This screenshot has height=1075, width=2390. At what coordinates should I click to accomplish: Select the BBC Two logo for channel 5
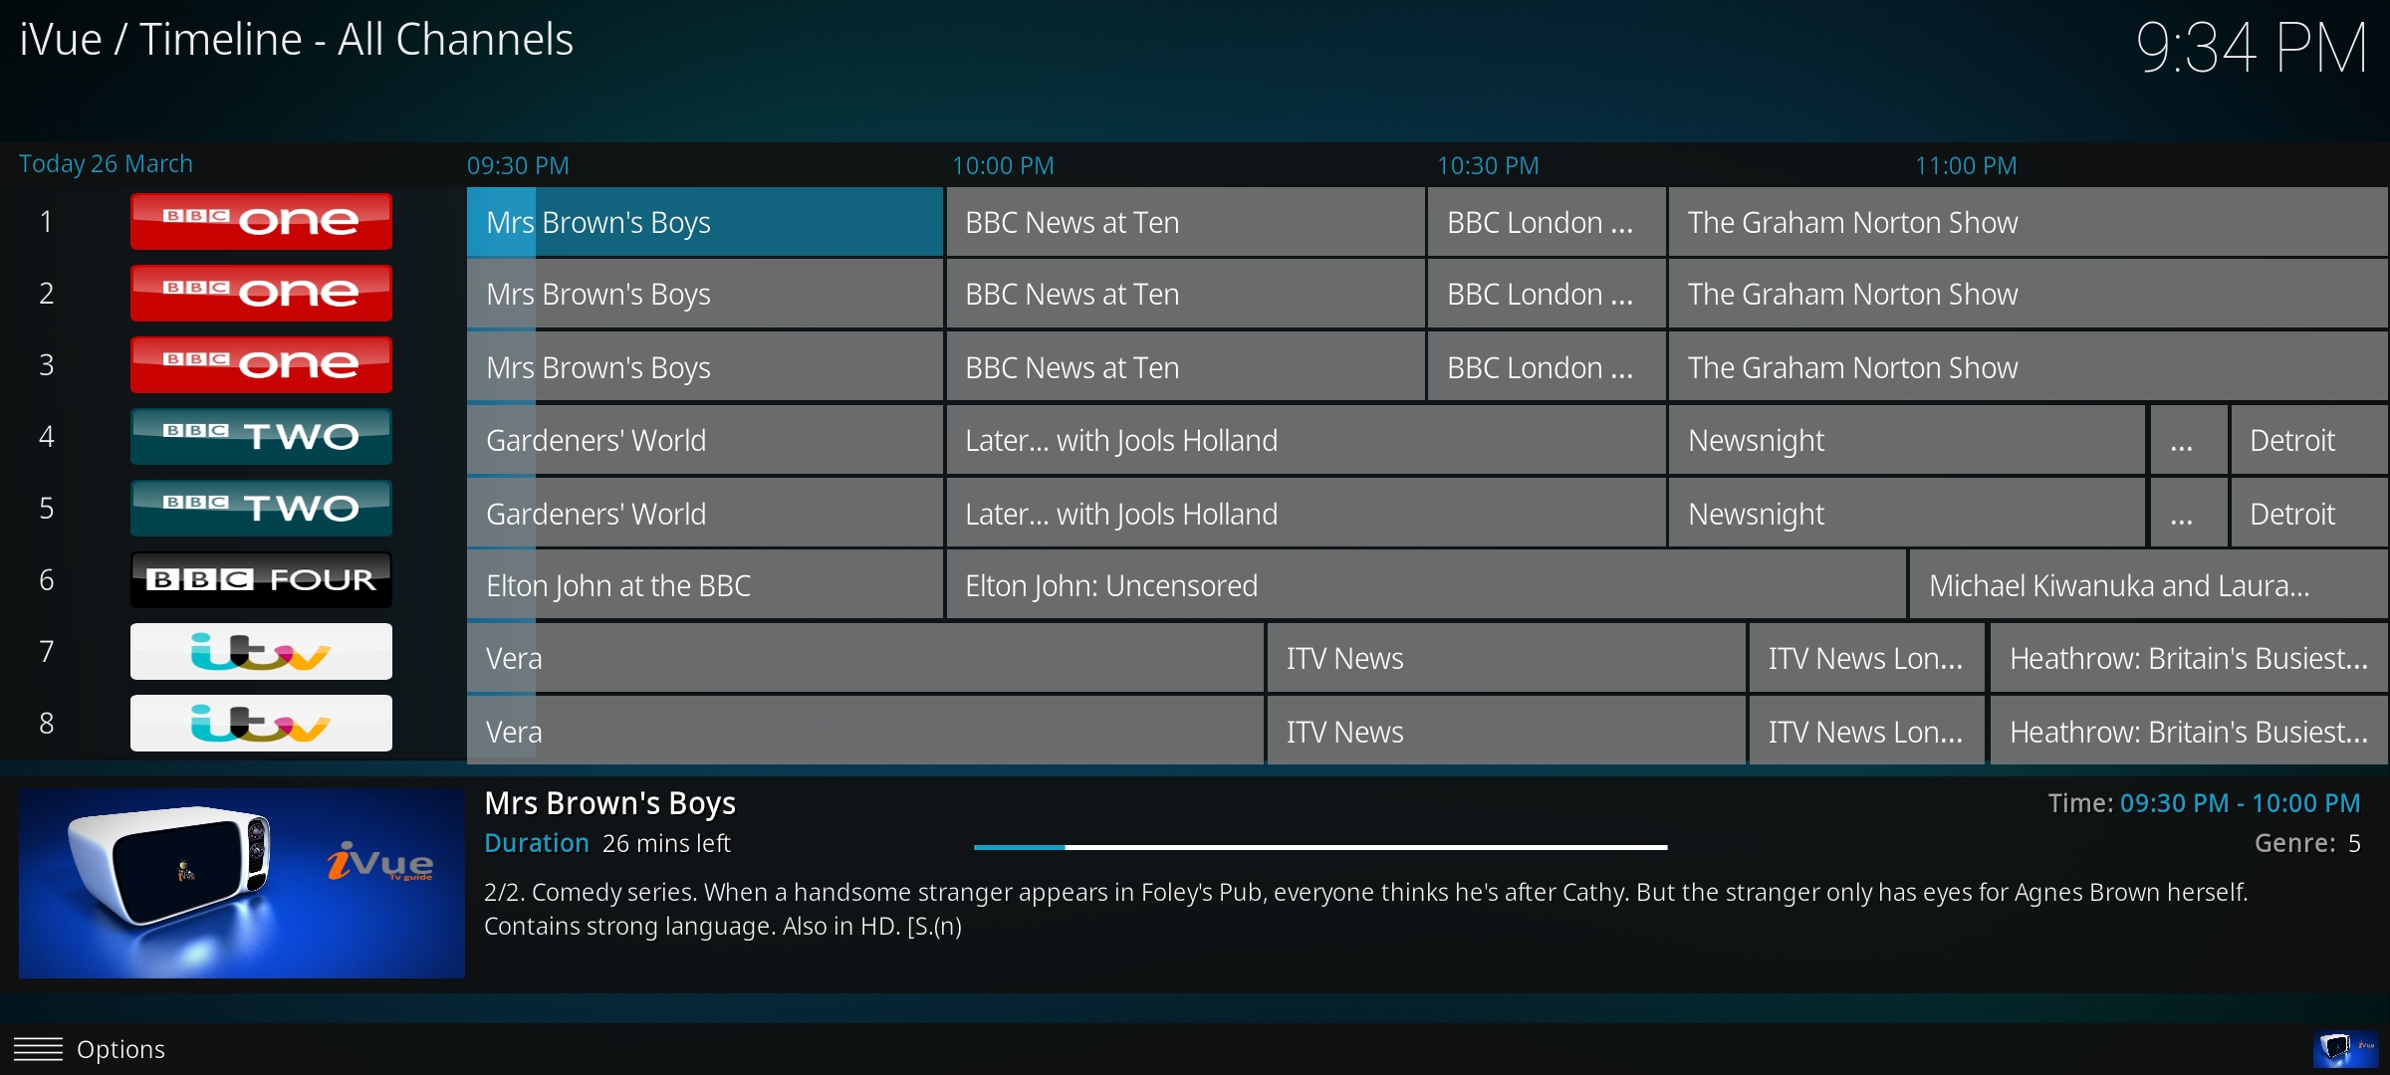point(261,508)
